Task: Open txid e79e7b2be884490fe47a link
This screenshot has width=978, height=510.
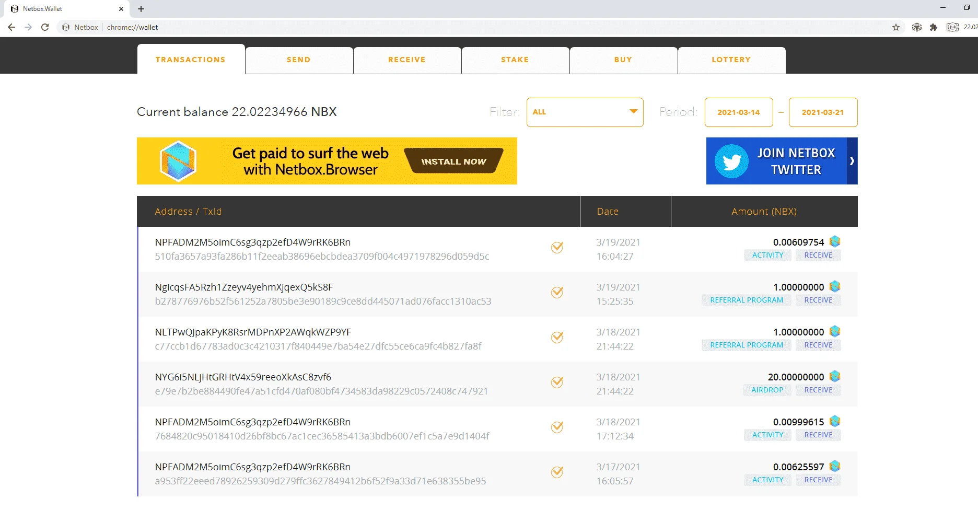Action: [321, 391]
